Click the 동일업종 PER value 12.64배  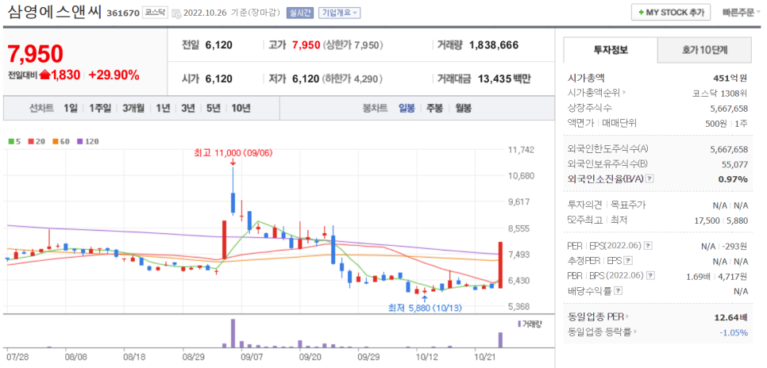(x=731, y=317)
